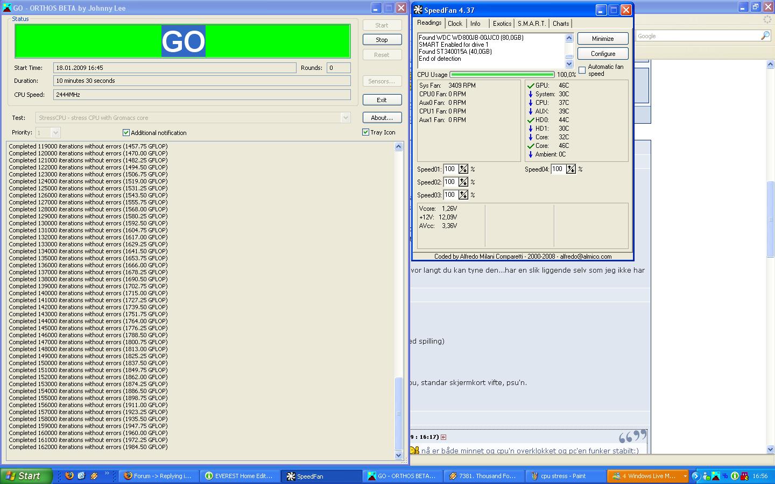Click the ORTHOS log scroll up arrow
Image resolution: width=775 pixels, height=484 pixels.
[399, 146]
